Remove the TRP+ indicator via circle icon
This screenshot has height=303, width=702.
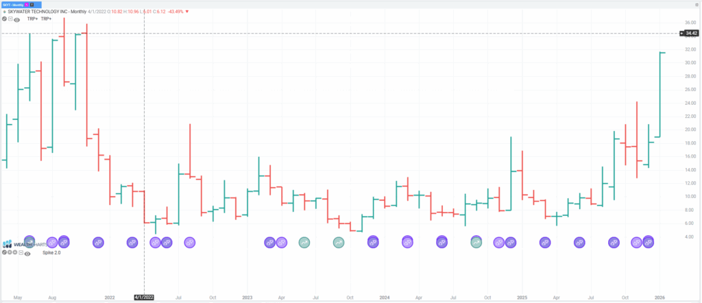coord(4,19)
